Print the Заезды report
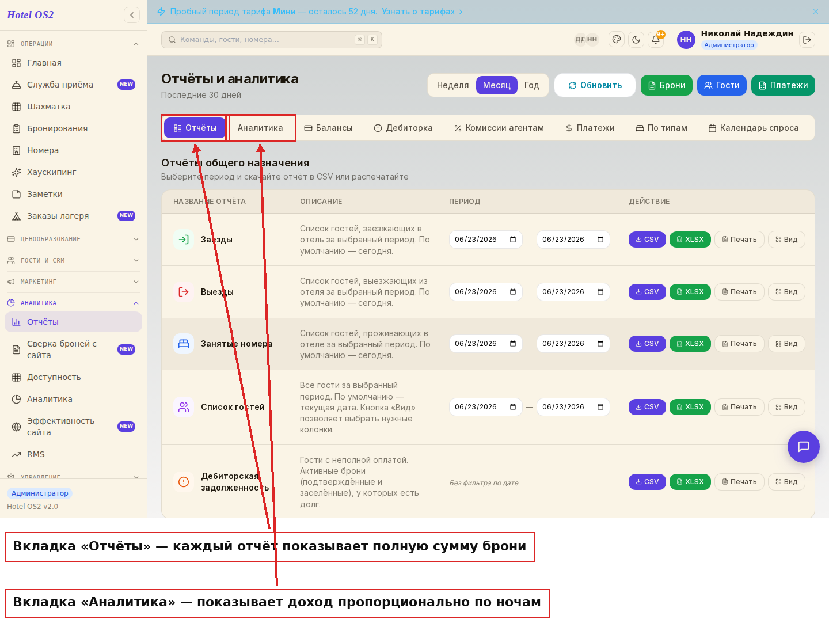 point(739,240)
